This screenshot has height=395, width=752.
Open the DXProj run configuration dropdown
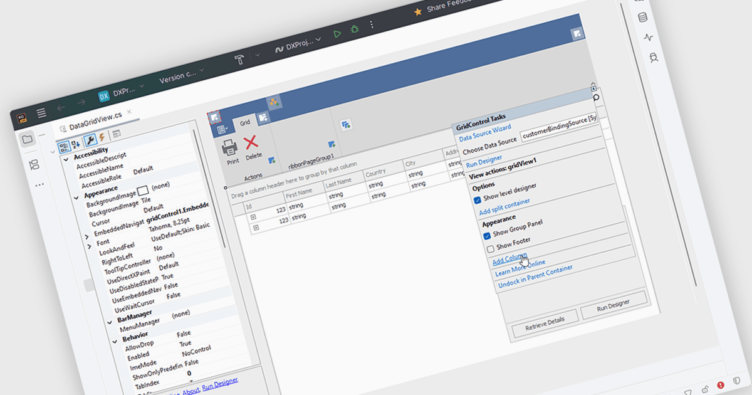298,45
